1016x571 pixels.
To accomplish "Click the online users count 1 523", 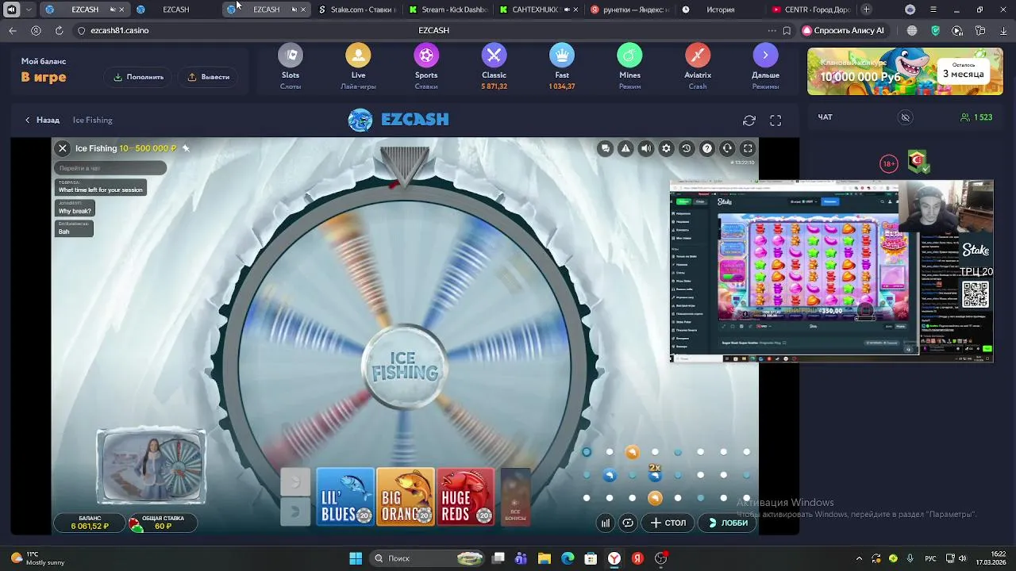I will click(976, 117).
